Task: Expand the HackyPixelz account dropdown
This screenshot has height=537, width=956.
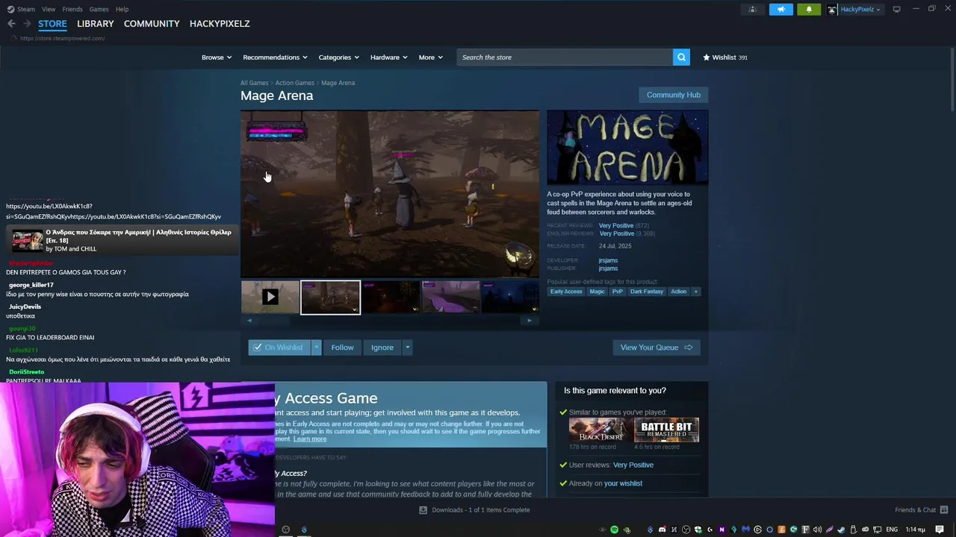Action: pyautogui.click(x=878, y=10)
